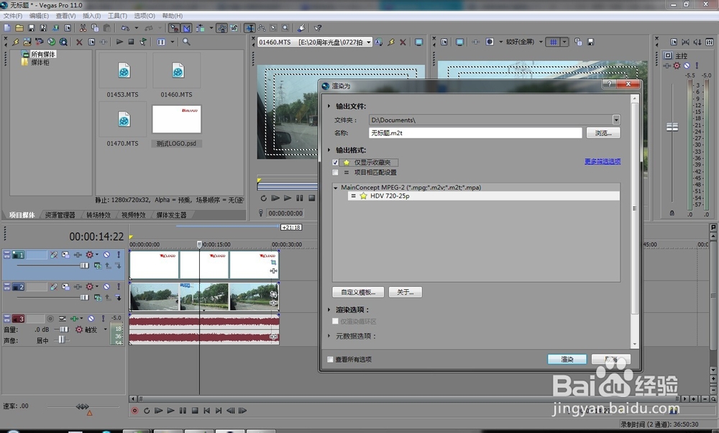Viewport: 719px width, 433px height.
Task: Click audio track 3 音量 slider
Action: click(63, 329)
